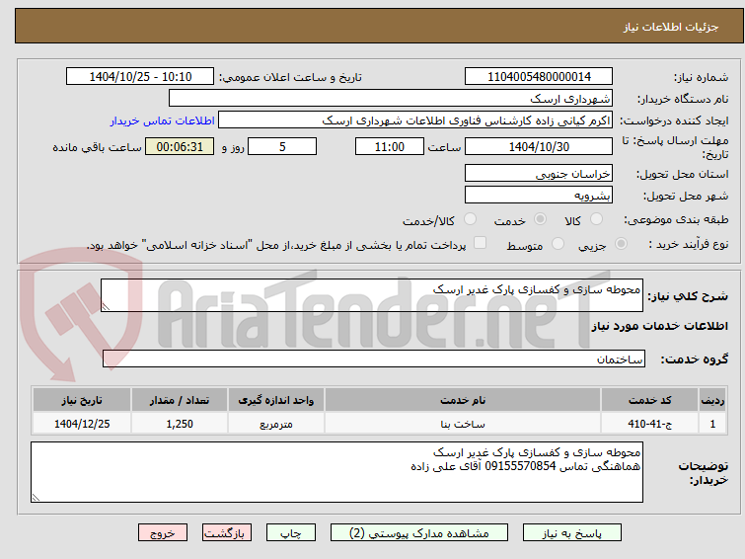Click the شماره نیاز field 1104005480000014

[539, 77]
